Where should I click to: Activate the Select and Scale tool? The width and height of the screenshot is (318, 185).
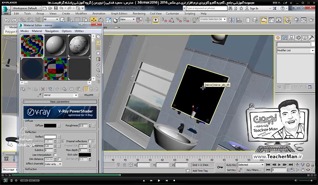tap(109, 20)
